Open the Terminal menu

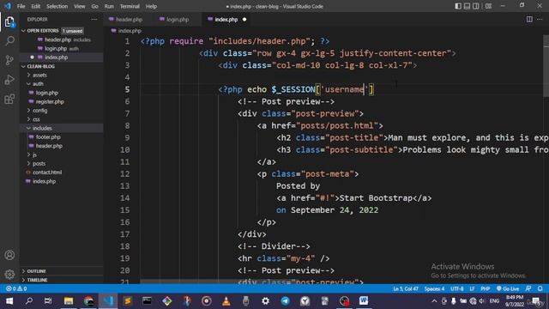tap(130, 6)
